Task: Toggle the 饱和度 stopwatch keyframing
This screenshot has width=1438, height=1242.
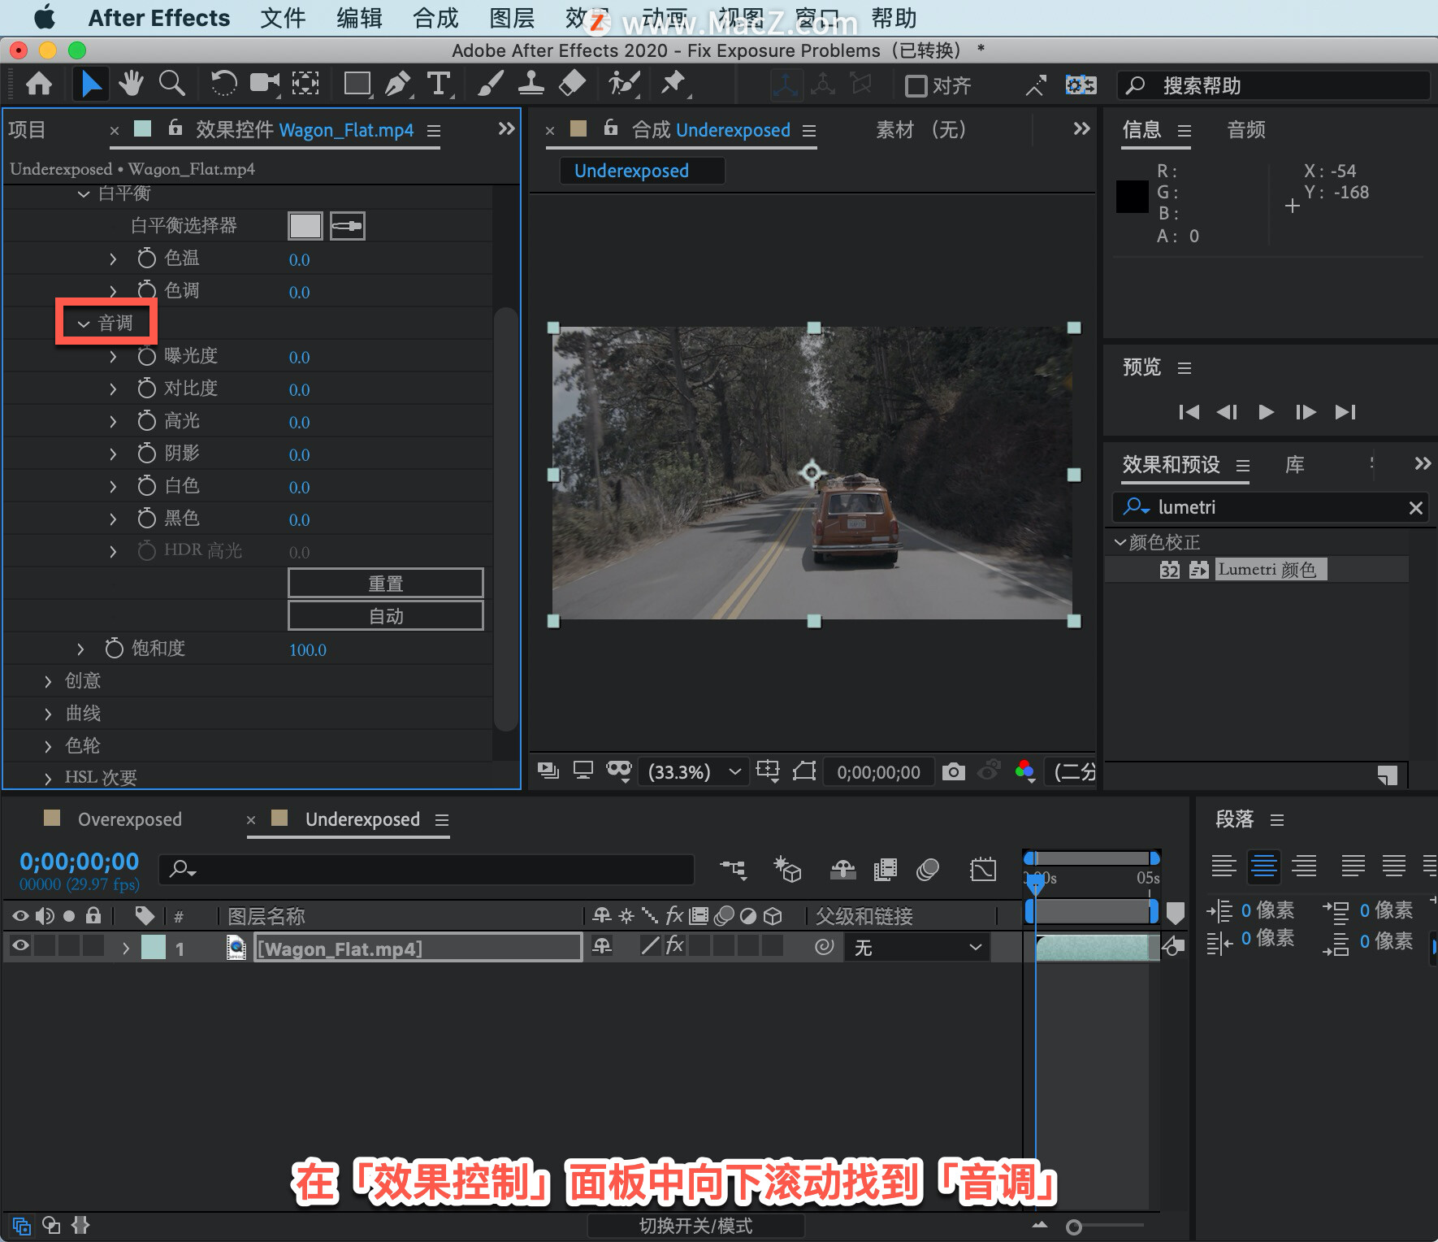Action: click(114, 649)
